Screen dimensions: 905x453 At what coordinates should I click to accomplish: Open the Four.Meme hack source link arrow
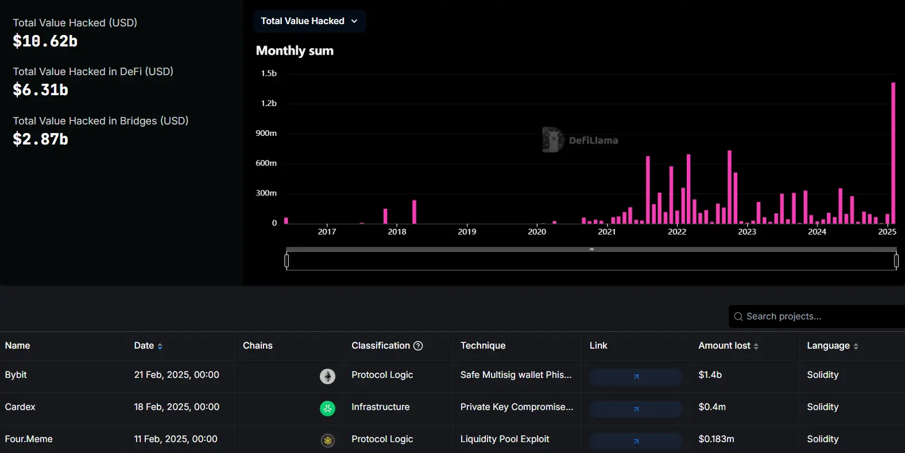pyautogui.click(x=636, y=441)
